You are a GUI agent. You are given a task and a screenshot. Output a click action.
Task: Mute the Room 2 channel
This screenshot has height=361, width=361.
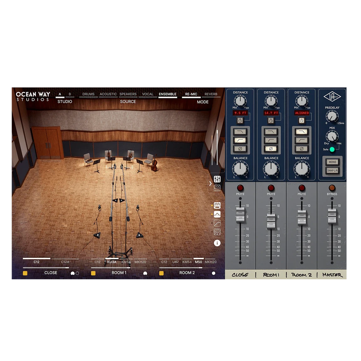pos(301,188)
